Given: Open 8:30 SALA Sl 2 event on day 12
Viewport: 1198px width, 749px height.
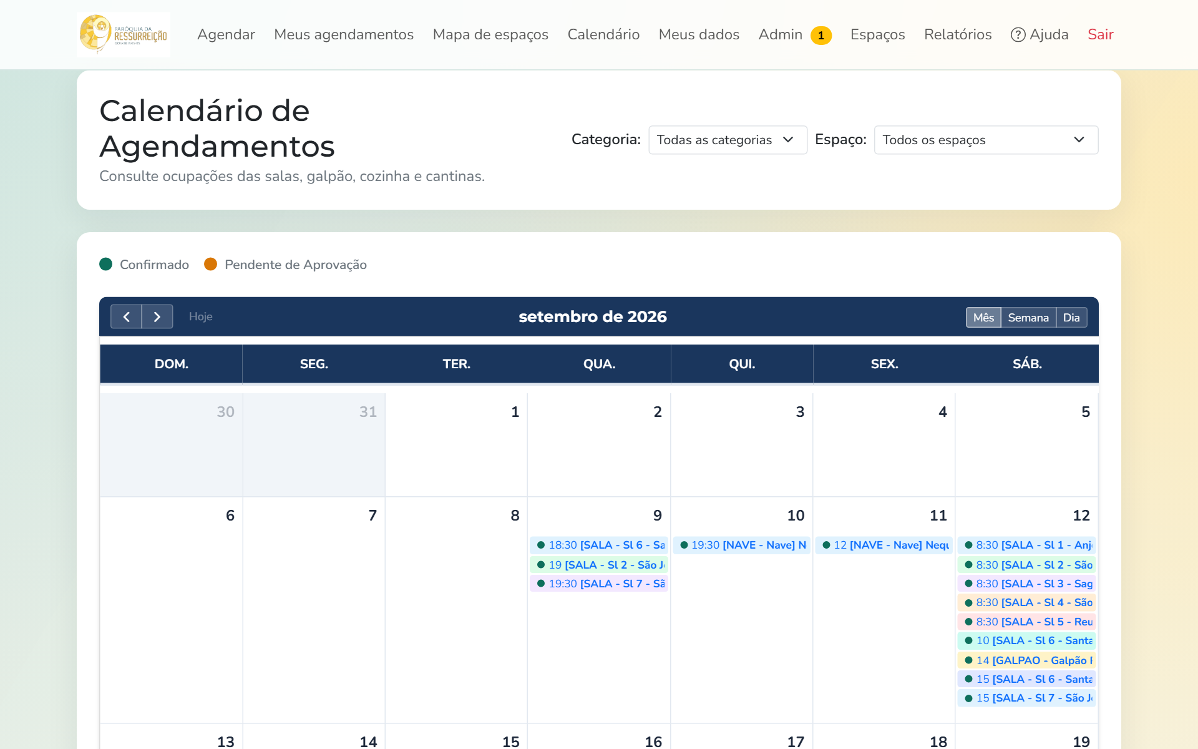Looking at the screenshot, I should [x=1027, y=565].
